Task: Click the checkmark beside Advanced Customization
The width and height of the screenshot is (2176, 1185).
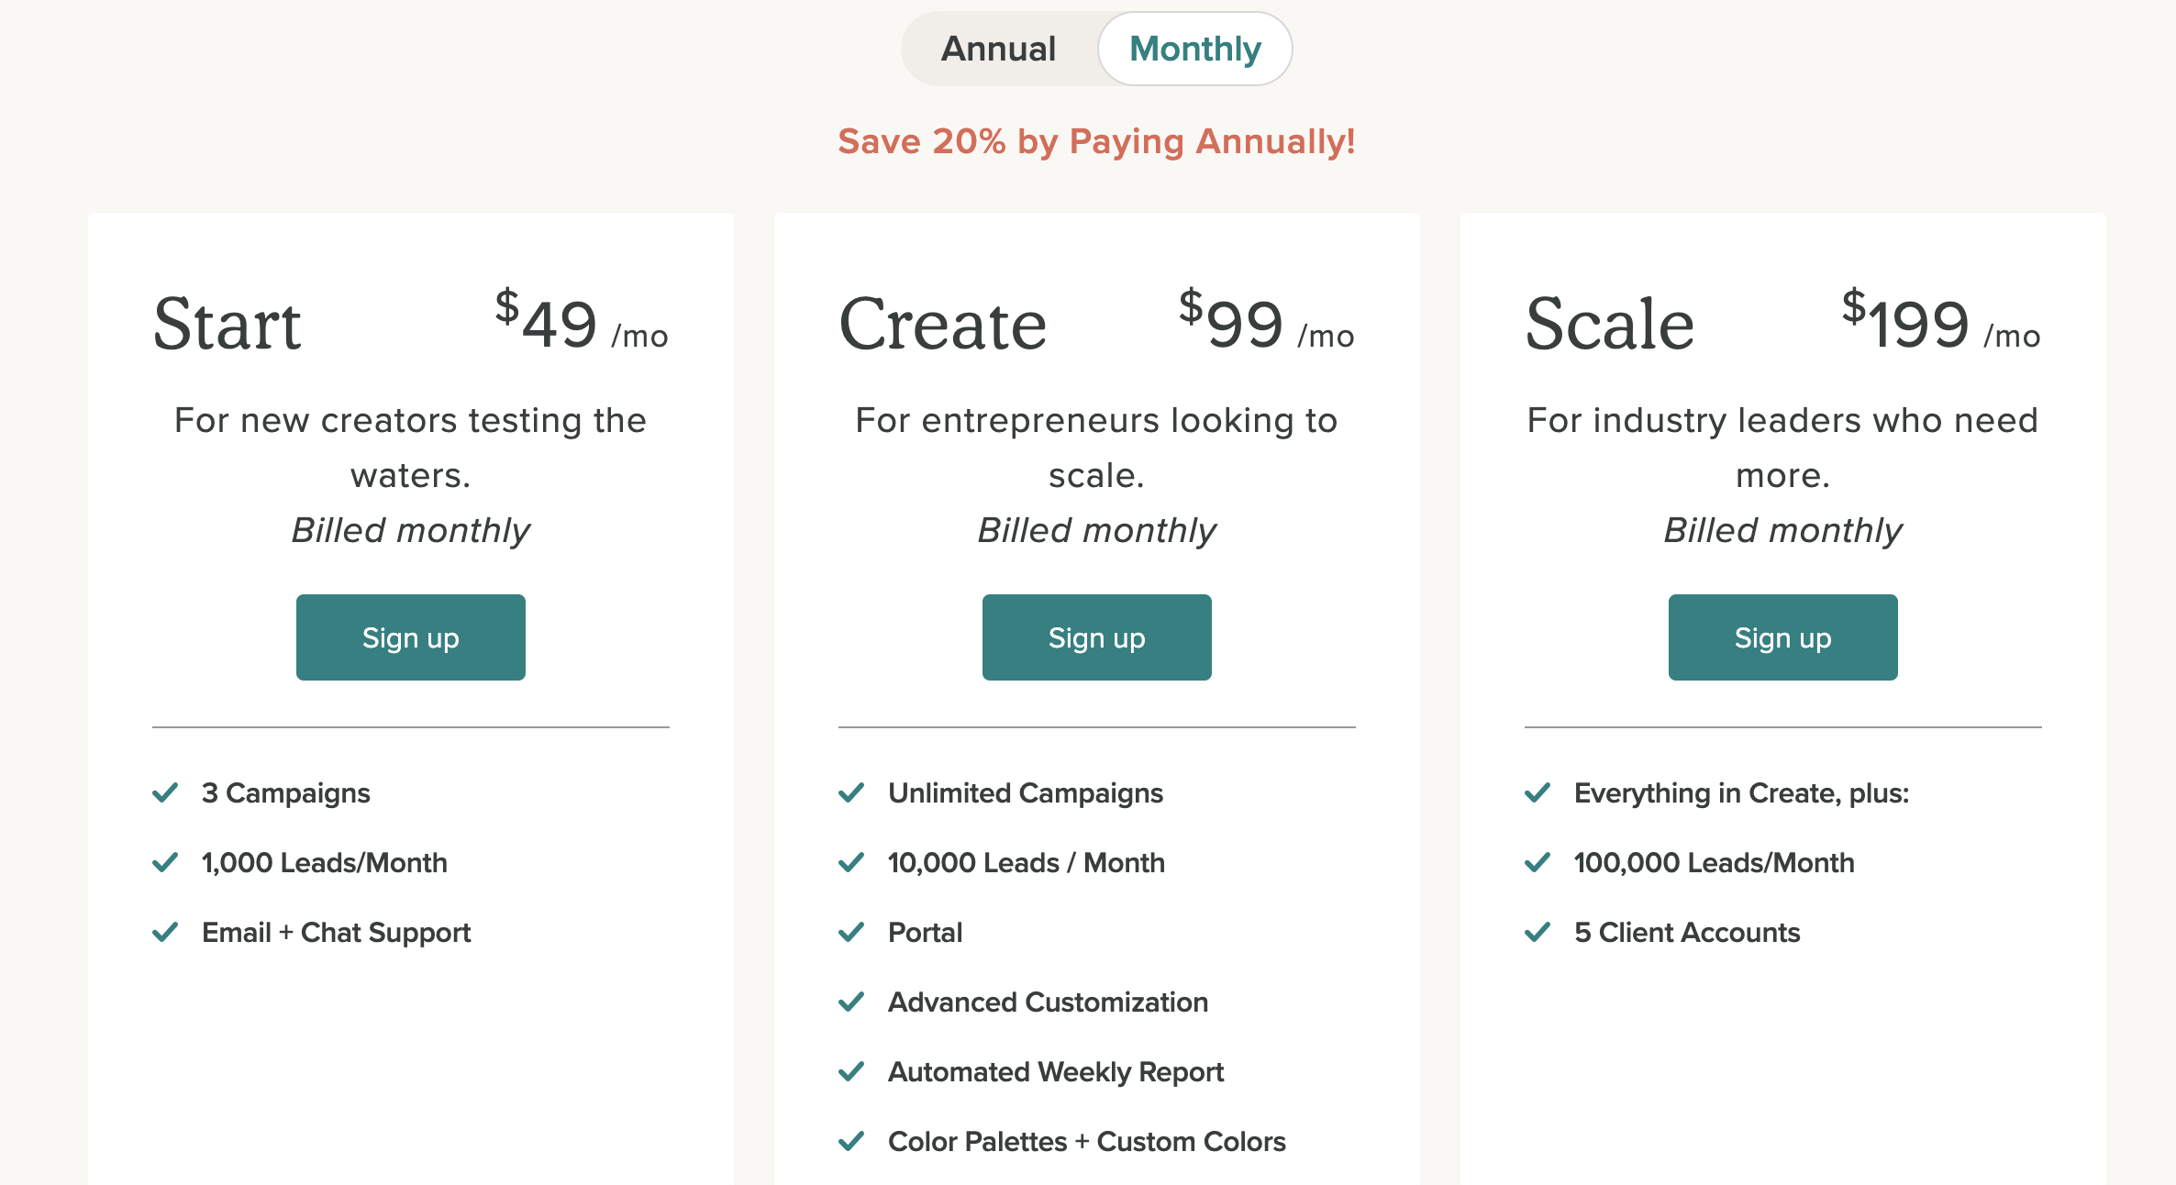Action: [851, 1002]
